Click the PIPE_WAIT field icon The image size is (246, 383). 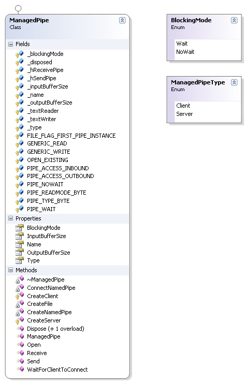coord(20,209)
